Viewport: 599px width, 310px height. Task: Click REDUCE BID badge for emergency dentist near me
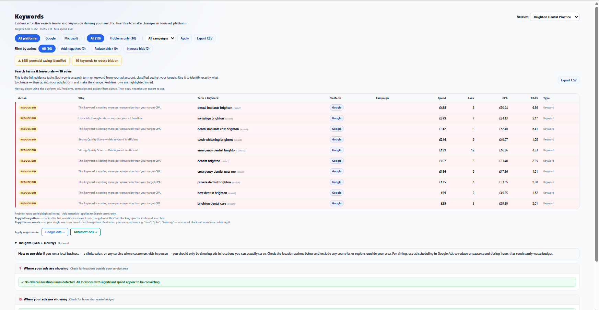28,172
